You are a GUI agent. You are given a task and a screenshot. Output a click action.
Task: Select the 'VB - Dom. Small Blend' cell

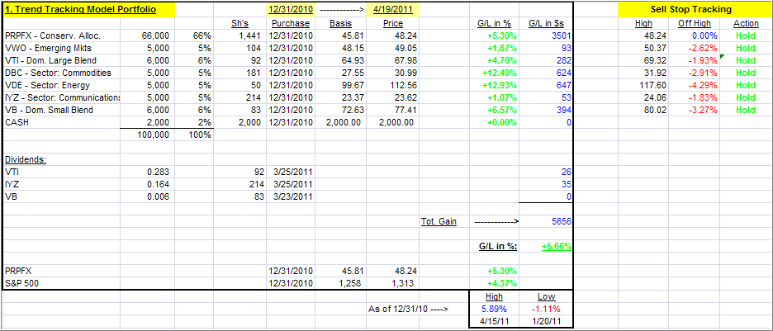[x=62, y=110]
